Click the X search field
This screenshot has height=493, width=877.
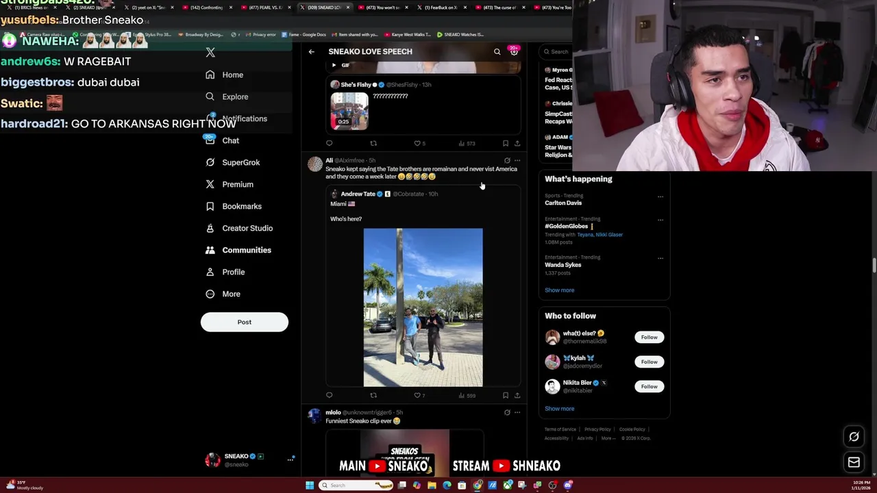556,51
